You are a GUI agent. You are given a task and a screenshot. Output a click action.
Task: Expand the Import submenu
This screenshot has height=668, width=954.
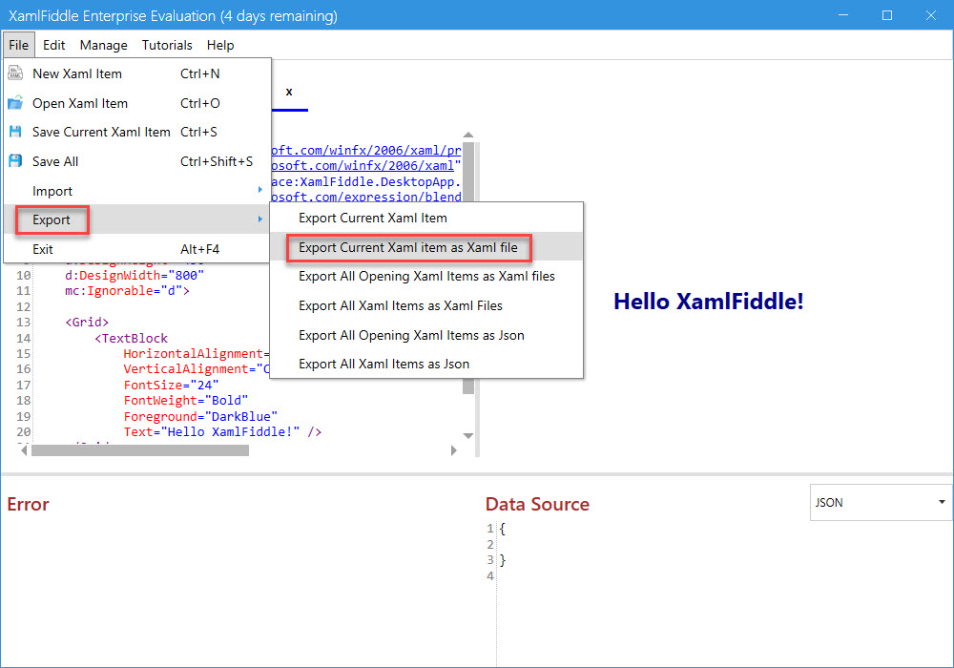136,191
